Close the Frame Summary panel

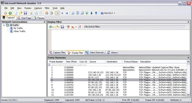tap(188, 58)
